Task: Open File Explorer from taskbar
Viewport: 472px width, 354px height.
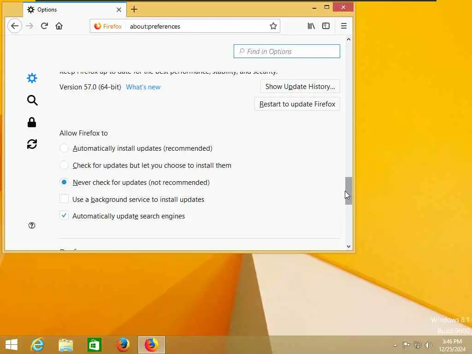Action: pyautogui.click(x=65, y=345)
